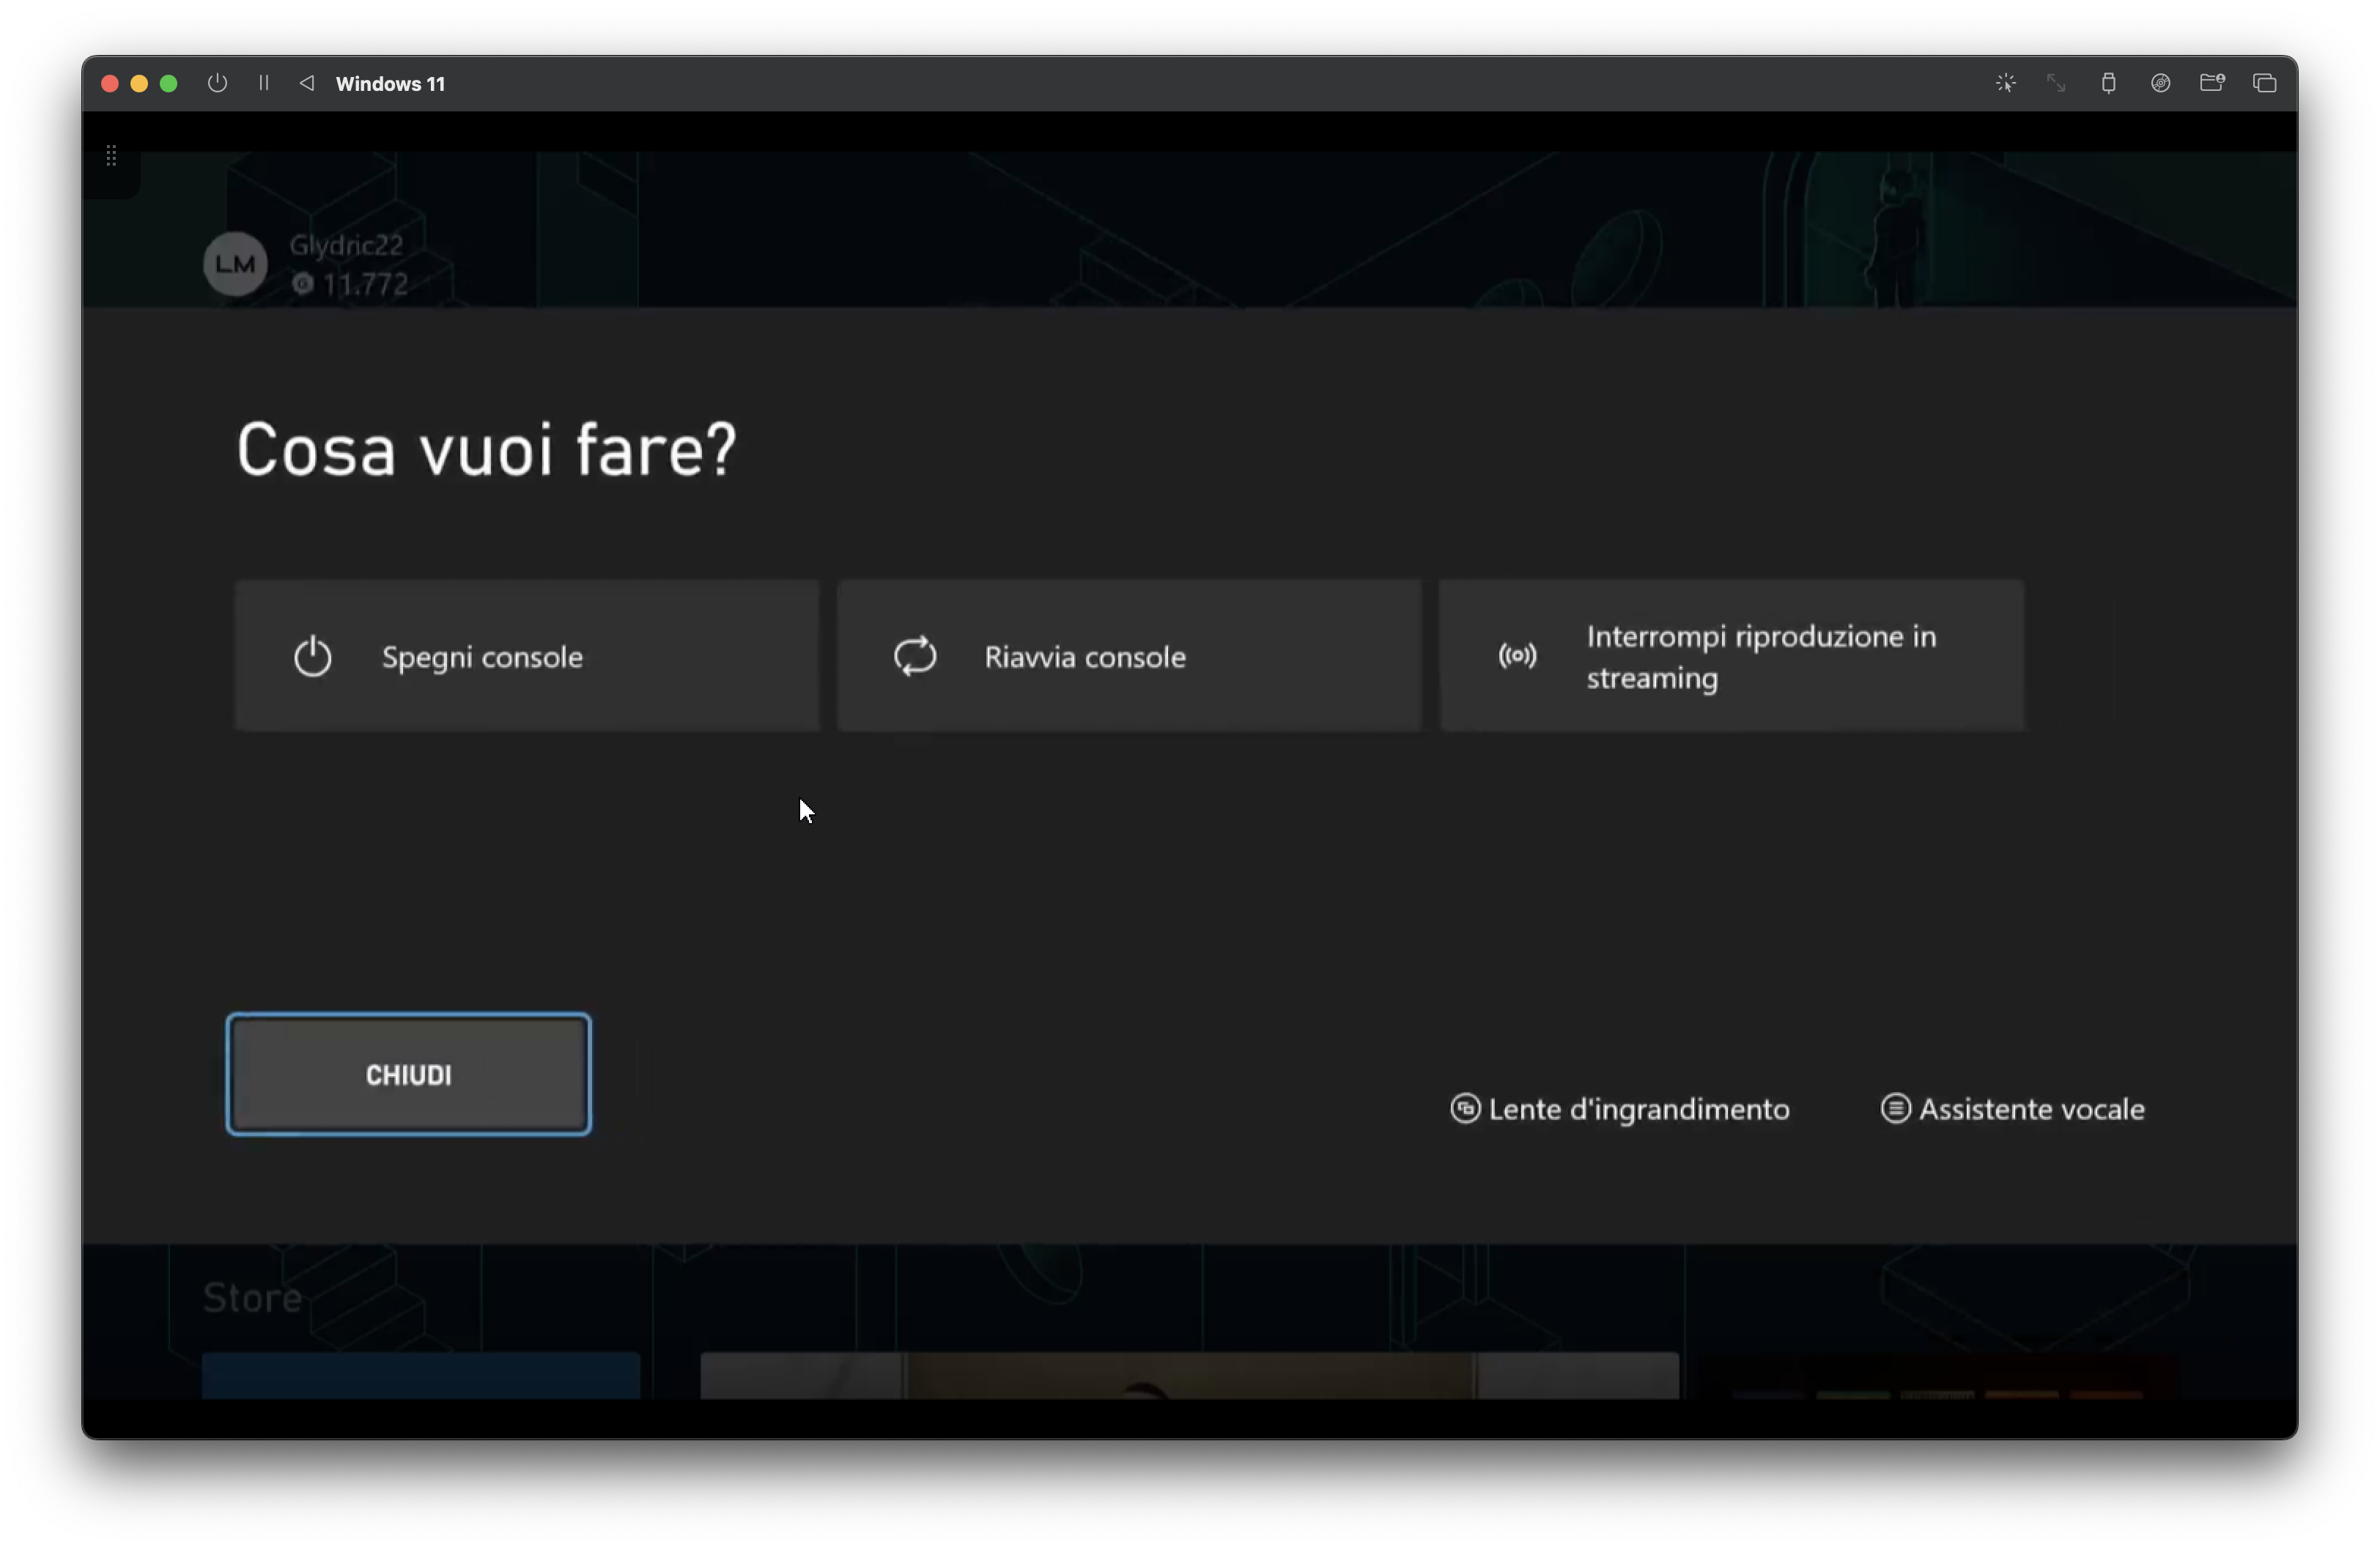This screenshot has height=1548, width=2380.
Task: Click the resize display arrows icon
Action: tap(2056, 83)
